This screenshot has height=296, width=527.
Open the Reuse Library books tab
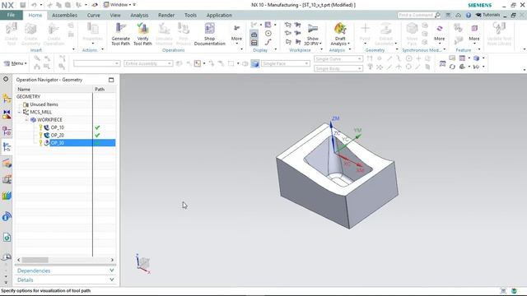pyautogui.click(x=7, y=196)
